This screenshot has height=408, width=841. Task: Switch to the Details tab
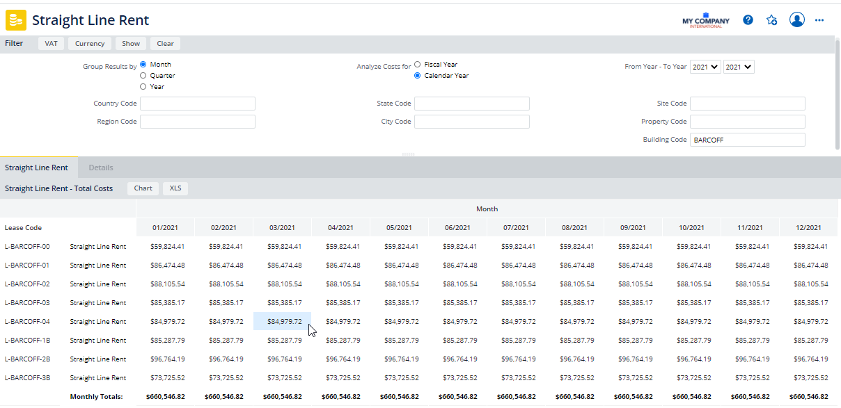coord(101,168)
